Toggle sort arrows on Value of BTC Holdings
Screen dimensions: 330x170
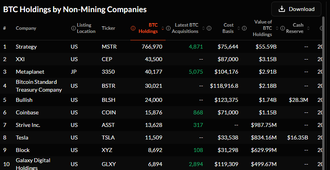click(x=276, y=28)
